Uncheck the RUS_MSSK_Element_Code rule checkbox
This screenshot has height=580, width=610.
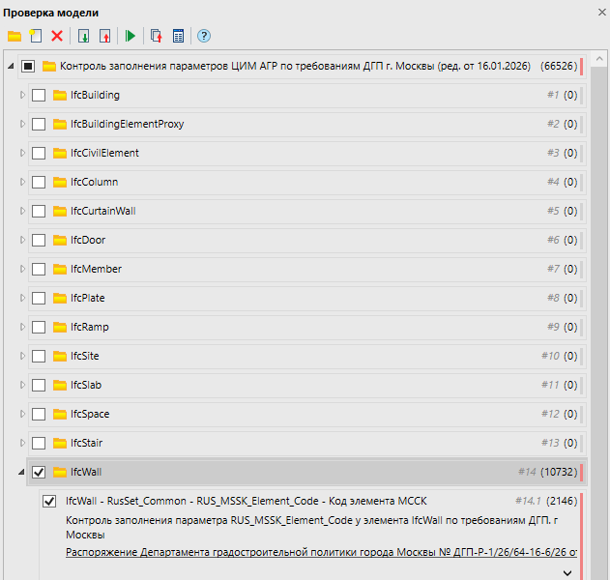point(49,501)
